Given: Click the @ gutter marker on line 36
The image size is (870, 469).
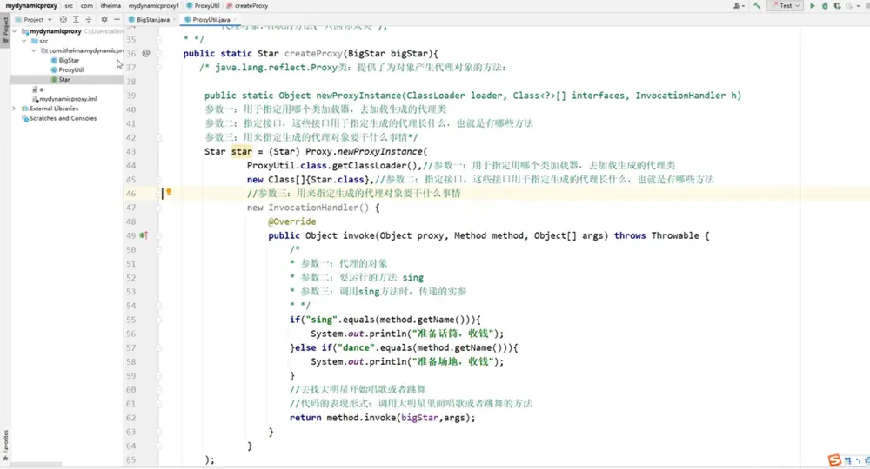Looking at the screenshot, I should (146, 53).
